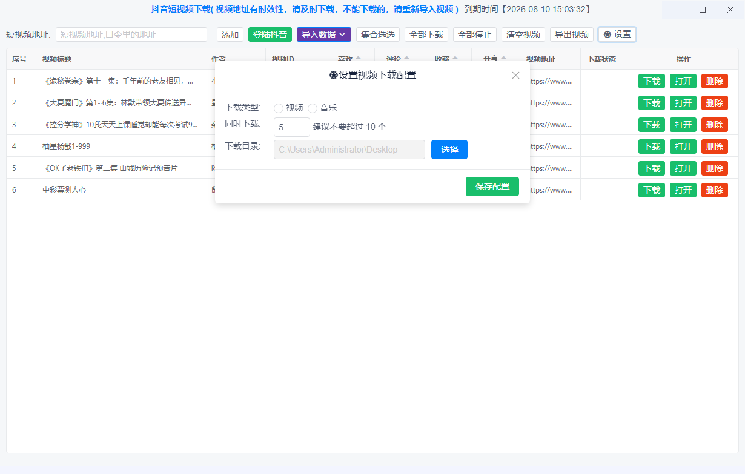Sort by the 分享 column arrow
The image size is (745, 474).
click(503, 59)
